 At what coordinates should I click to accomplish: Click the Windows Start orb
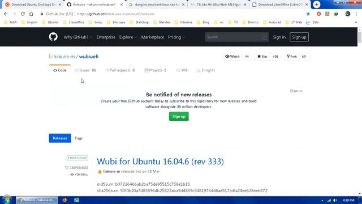coord(7,200)
